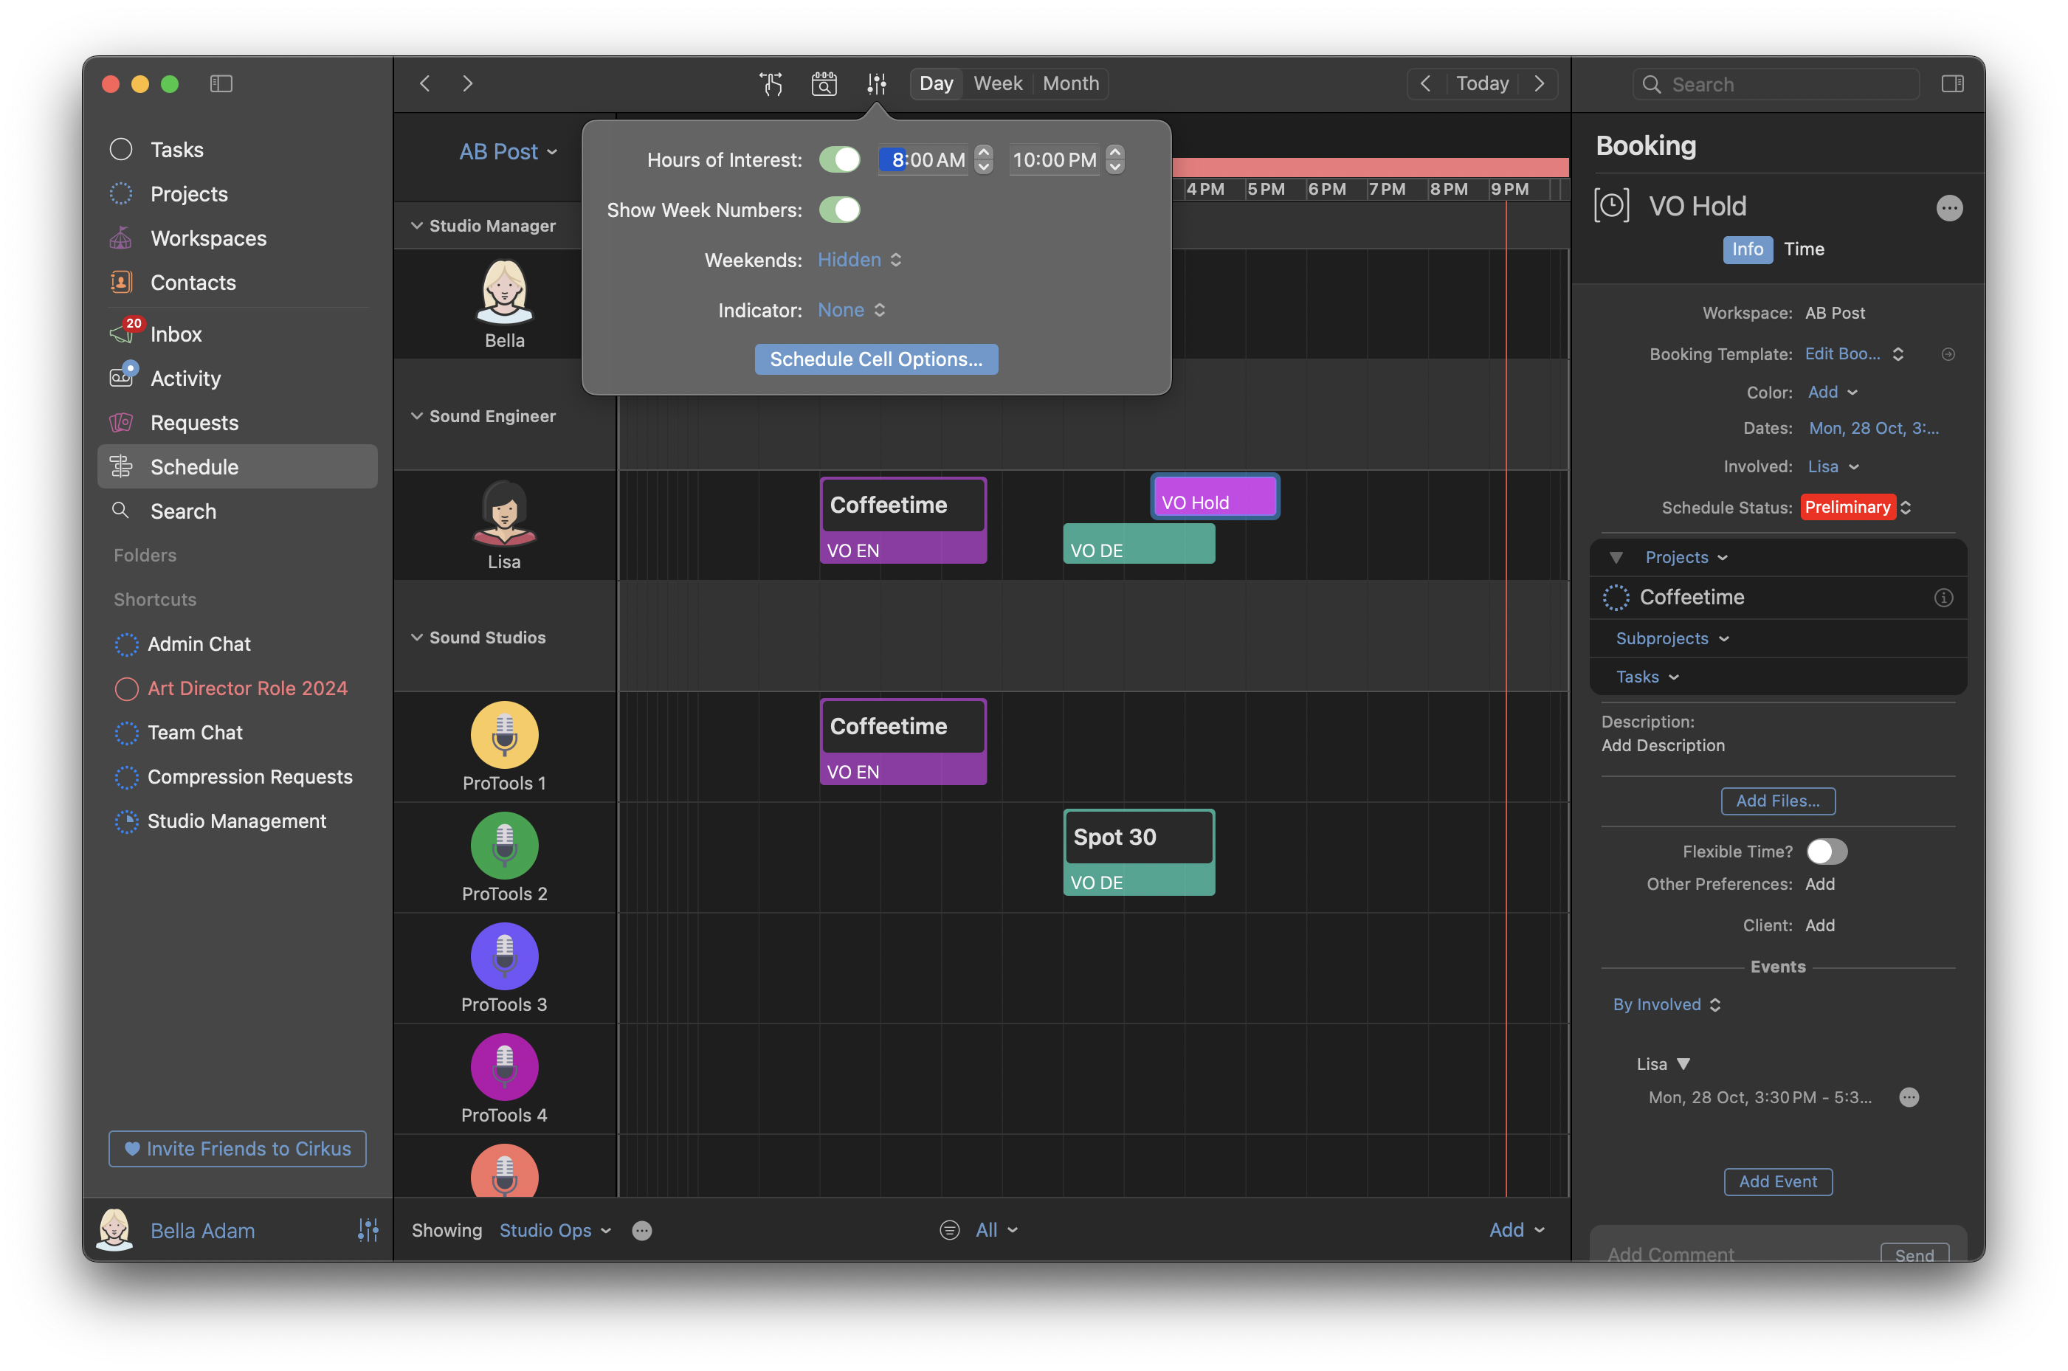Click the filter icon next to All

pyautogui.click(x=950, y=1230)
